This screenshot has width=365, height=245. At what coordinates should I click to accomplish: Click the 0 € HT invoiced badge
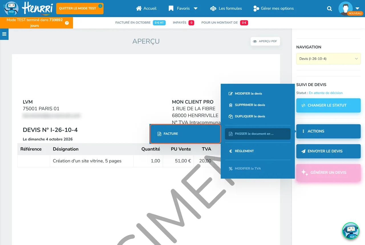[159, 23]
